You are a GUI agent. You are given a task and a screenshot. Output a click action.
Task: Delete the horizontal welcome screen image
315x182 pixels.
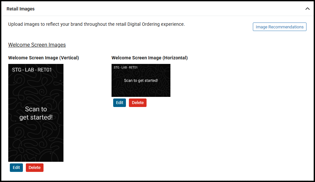(138, 102)
